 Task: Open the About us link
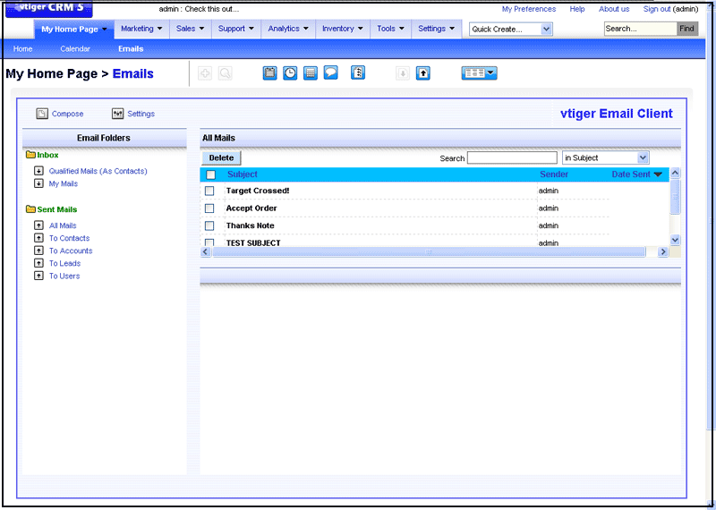(614, 9)
